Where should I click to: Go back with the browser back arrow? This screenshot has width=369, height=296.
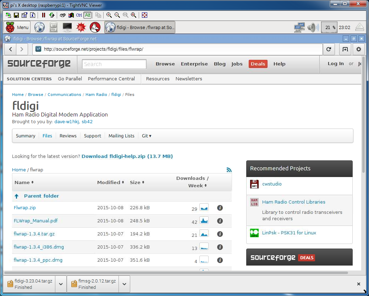(x=11, y=49)
